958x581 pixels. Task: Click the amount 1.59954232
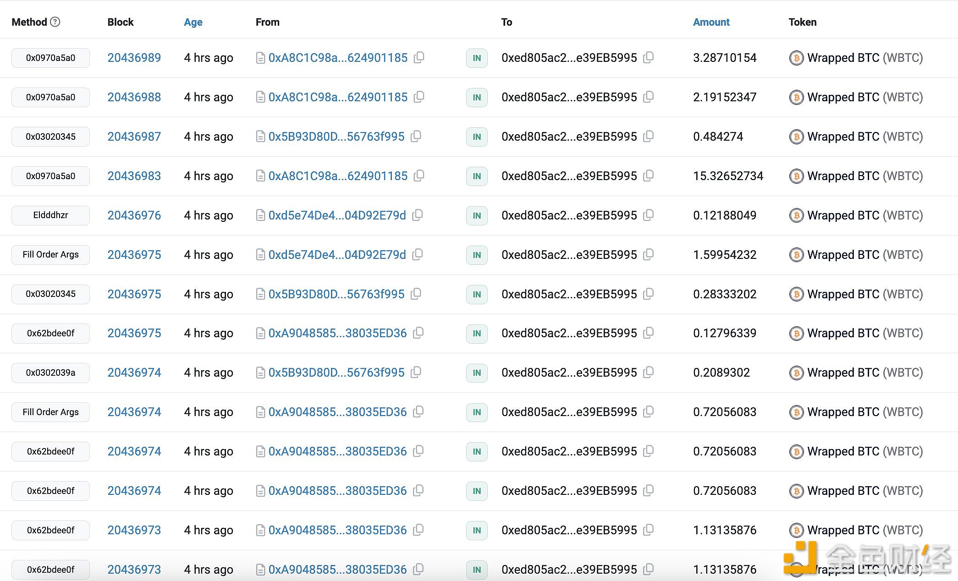coord(725,255)
